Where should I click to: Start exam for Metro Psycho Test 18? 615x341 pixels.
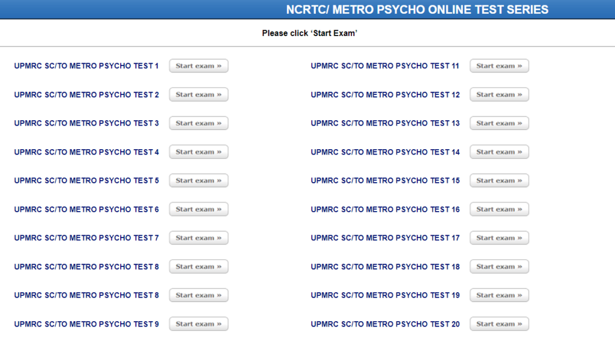(x=499, y=267)
